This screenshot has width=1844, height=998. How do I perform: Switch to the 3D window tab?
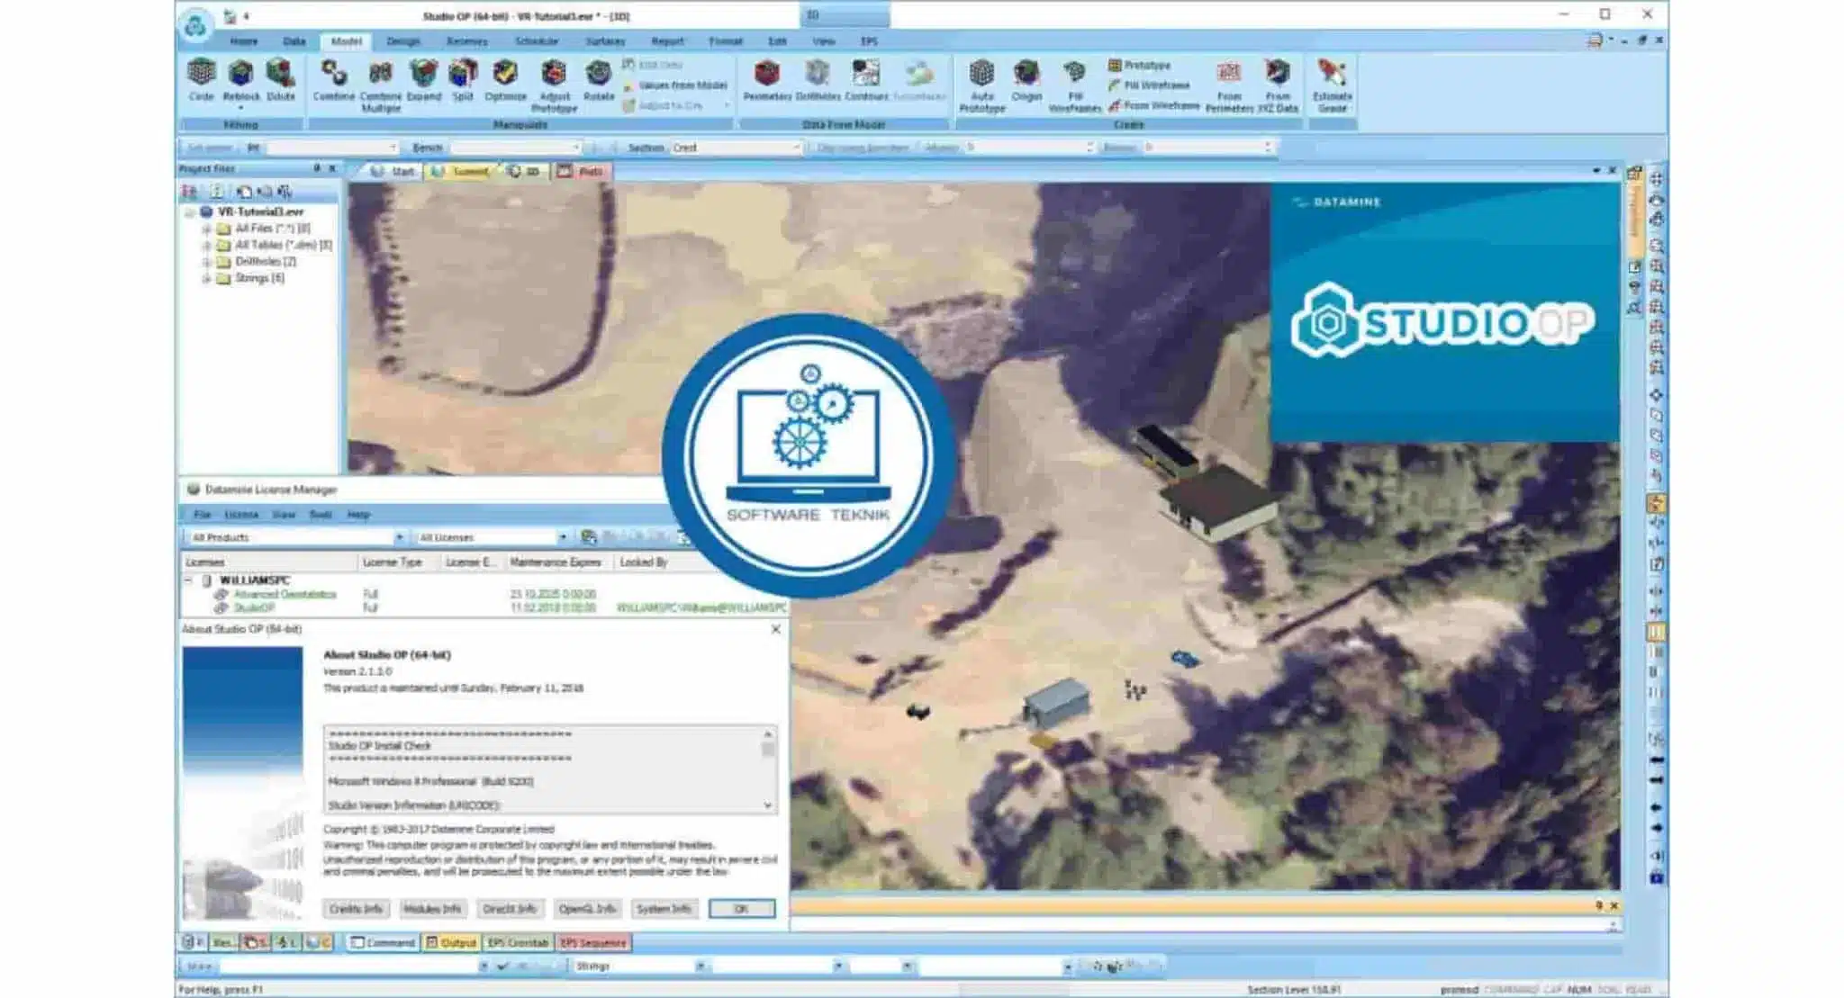click(524, 171)
